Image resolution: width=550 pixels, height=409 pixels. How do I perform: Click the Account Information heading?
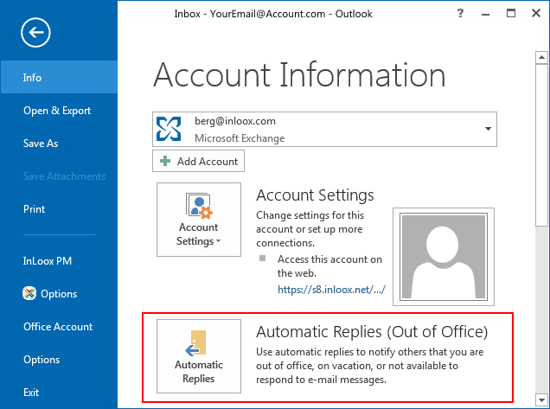[299, 74]
